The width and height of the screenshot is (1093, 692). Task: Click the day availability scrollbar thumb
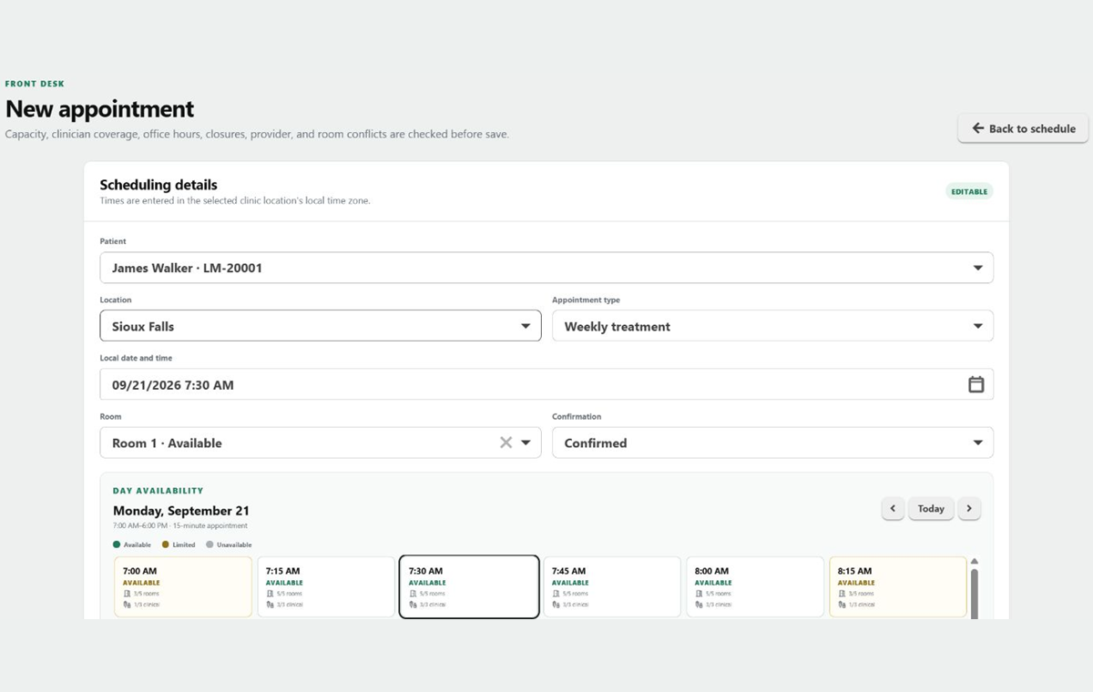(975, 595)
